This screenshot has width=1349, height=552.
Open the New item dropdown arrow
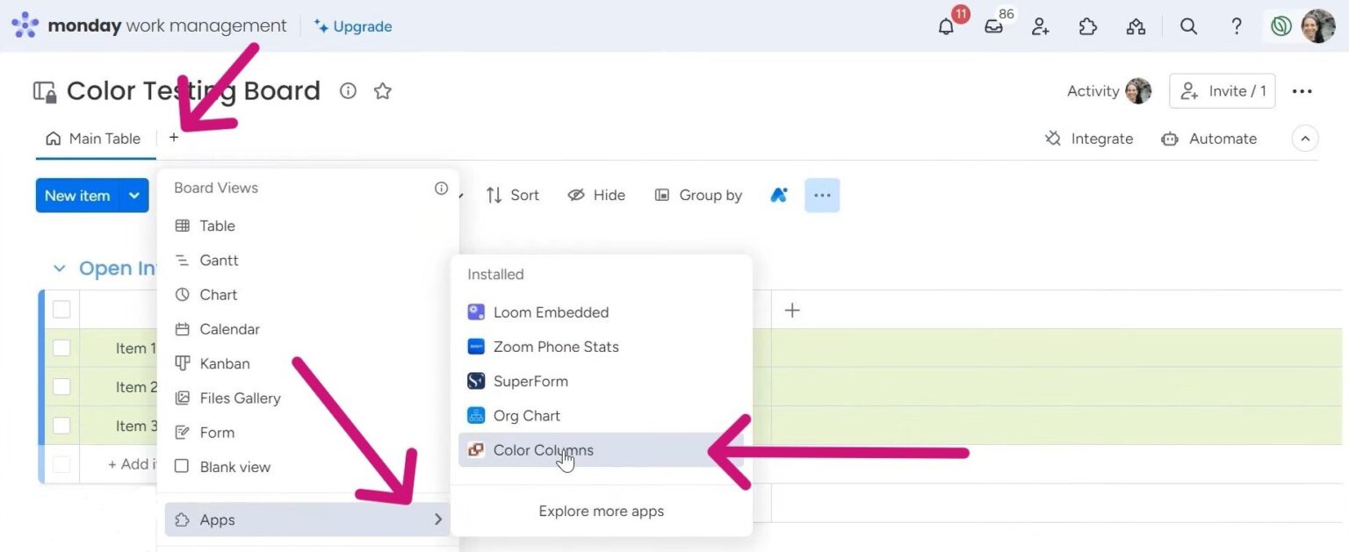pos(133,195)
